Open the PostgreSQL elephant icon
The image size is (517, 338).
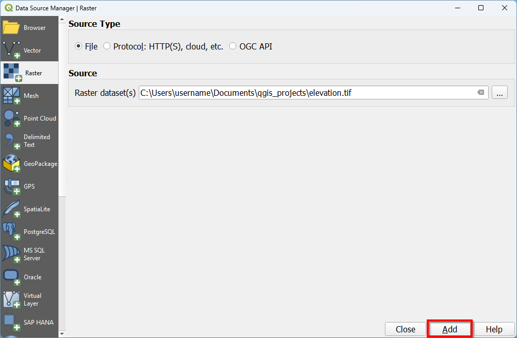click(11, 232)
